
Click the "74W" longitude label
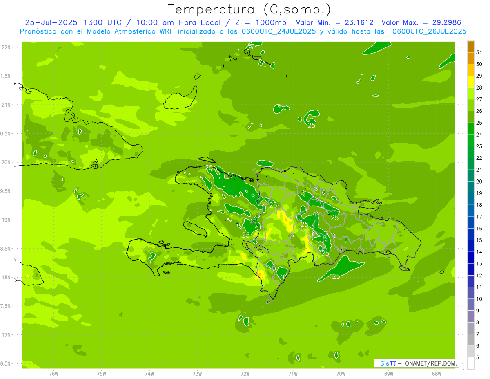pos(149,373)
